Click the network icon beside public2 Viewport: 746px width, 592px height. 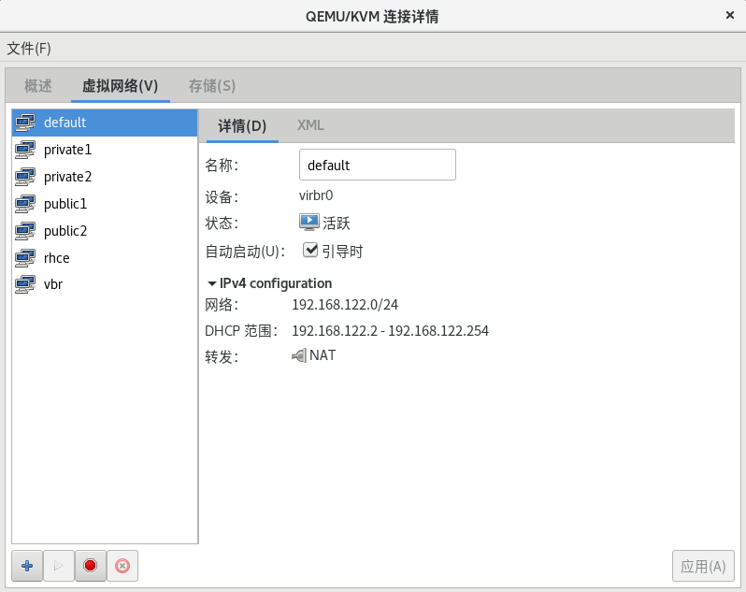[x=25, y=231]
